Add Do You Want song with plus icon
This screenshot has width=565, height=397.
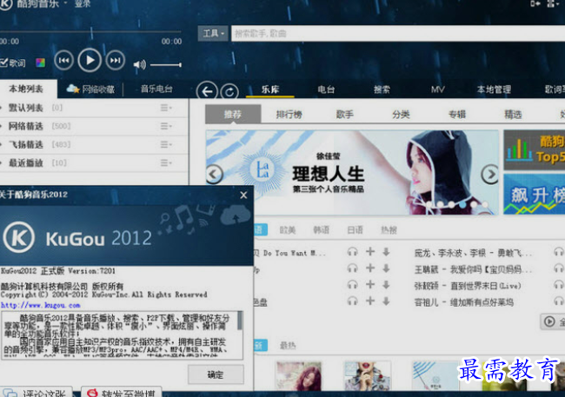(x=370, y=251)
